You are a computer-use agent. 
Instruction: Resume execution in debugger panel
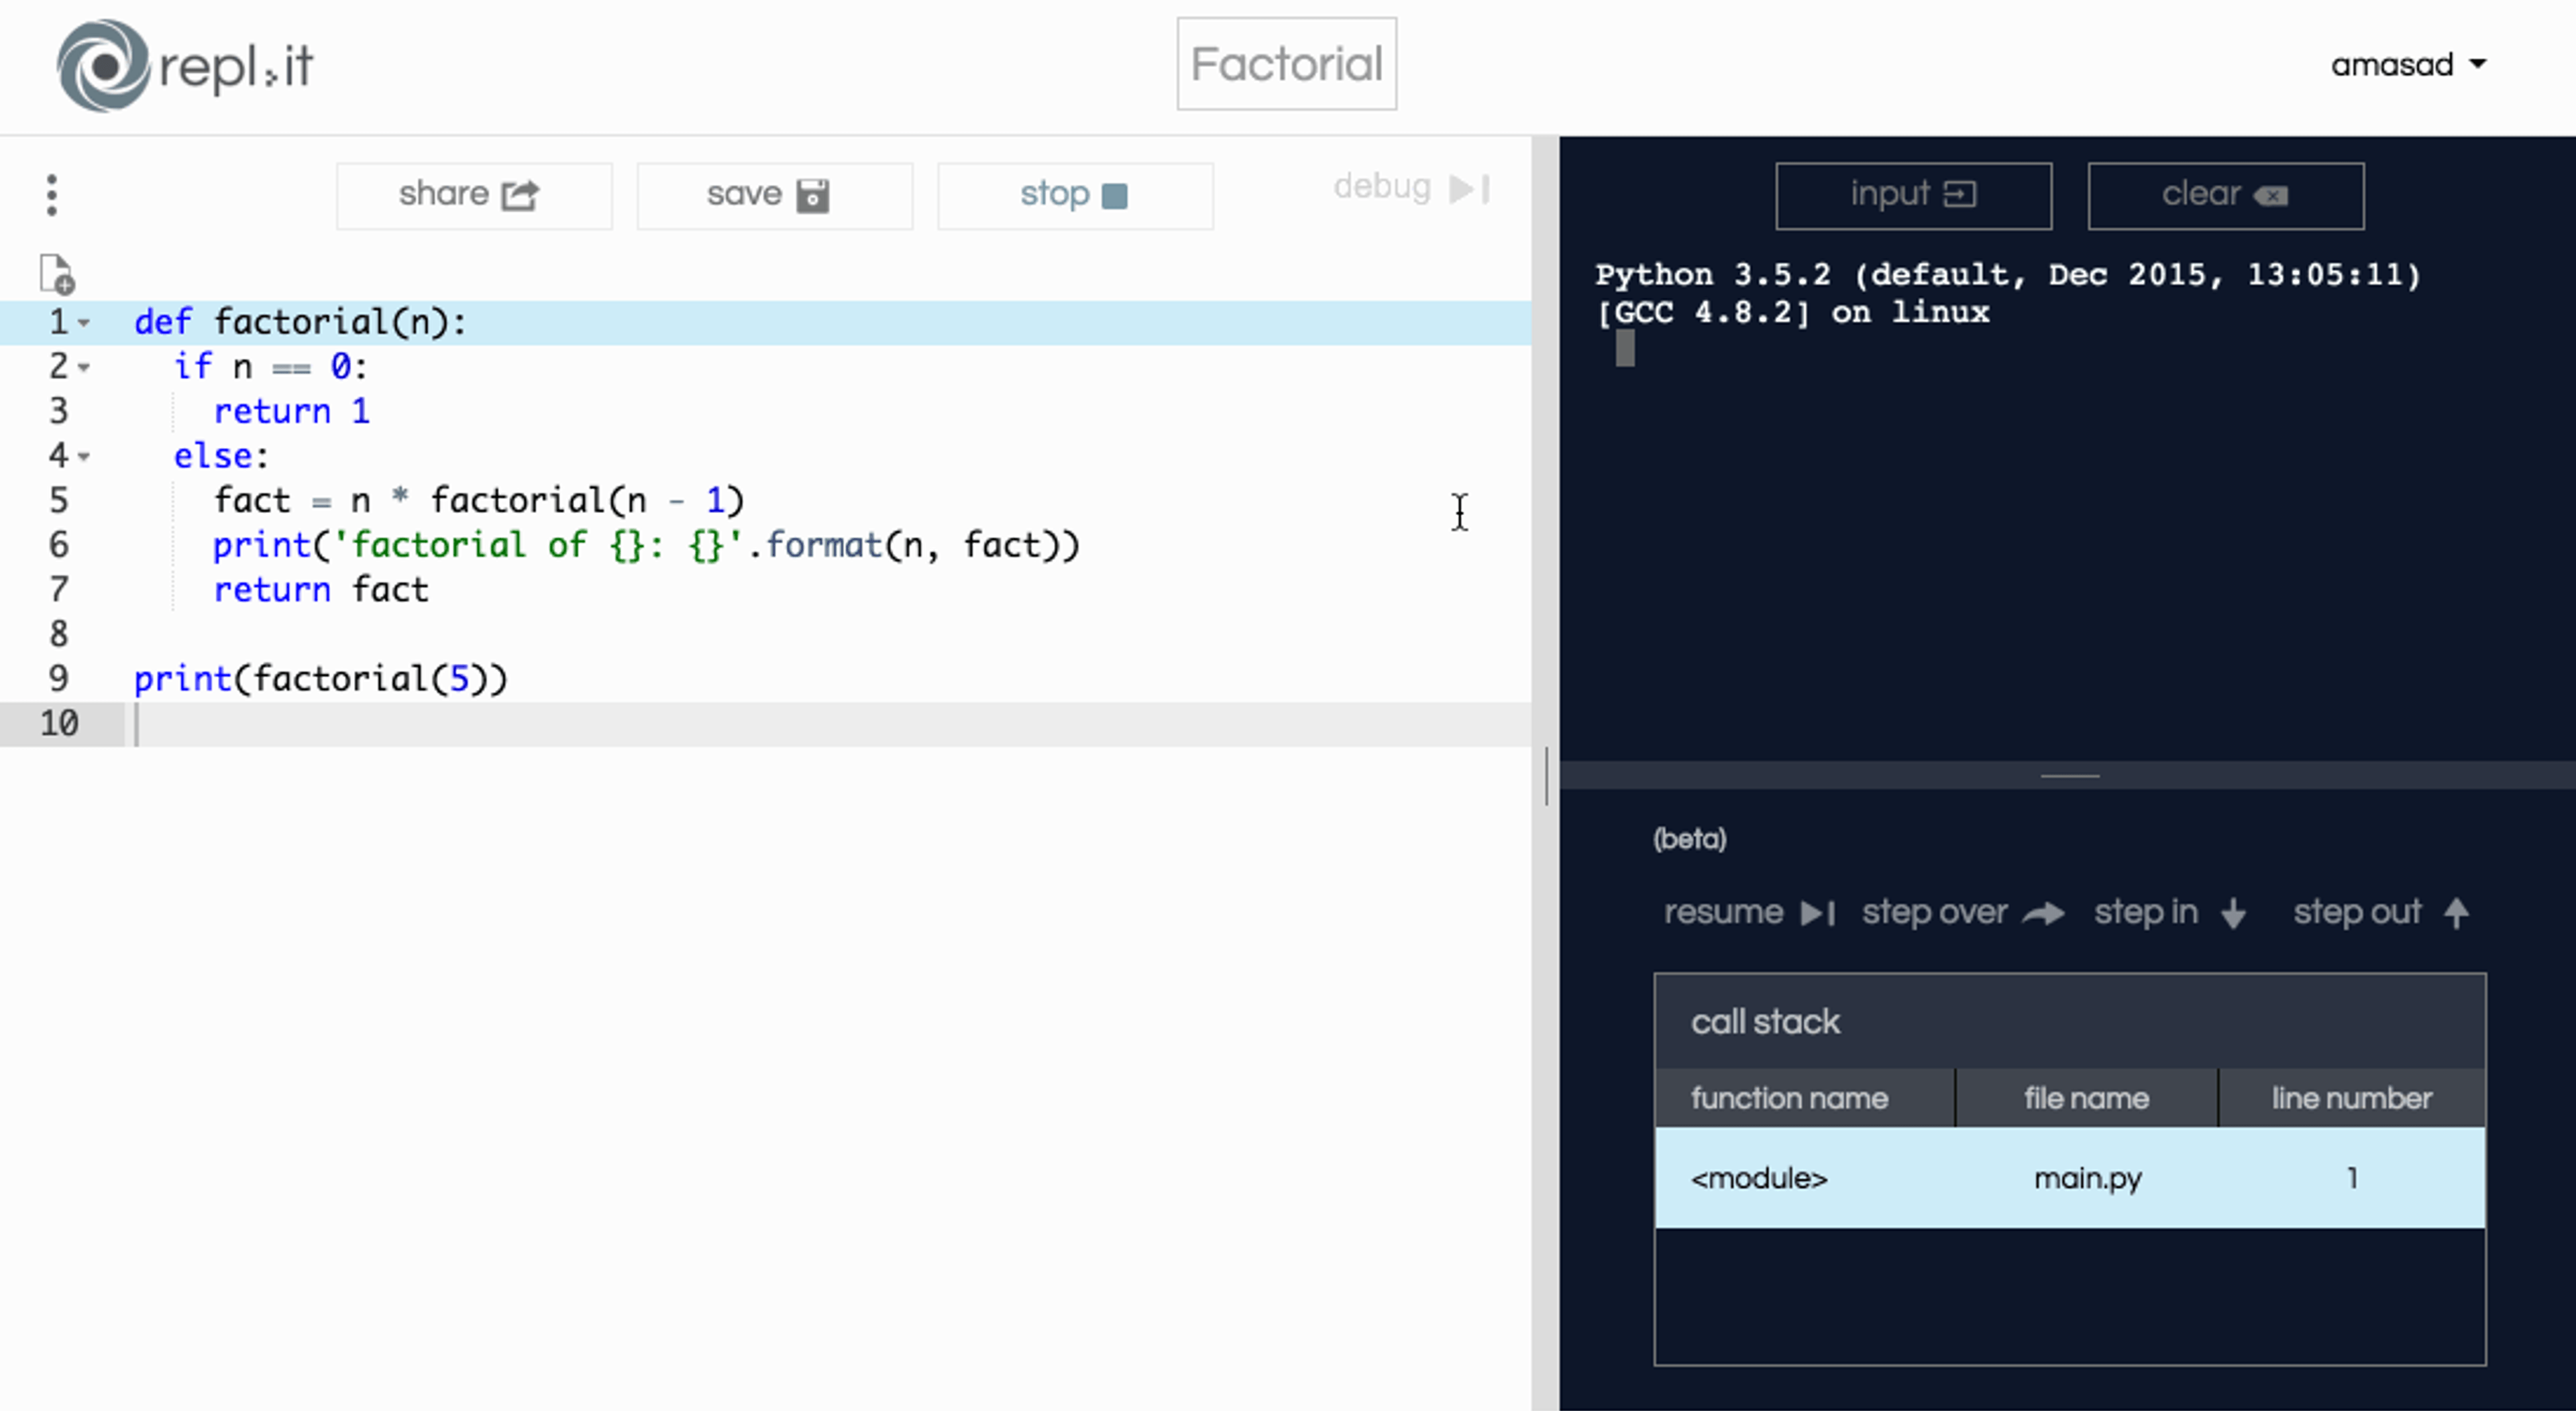[x=1748, y=912]
